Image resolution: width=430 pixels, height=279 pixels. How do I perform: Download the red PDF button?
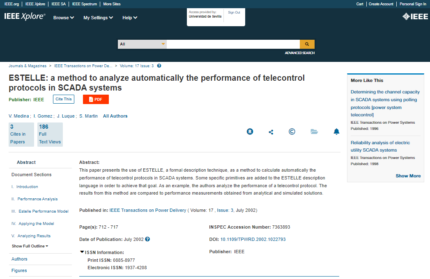click(96, 100)
